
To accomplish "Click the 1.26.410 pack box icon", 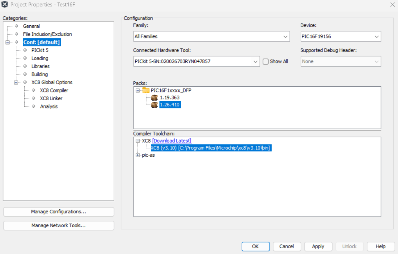I will [154, 105].
